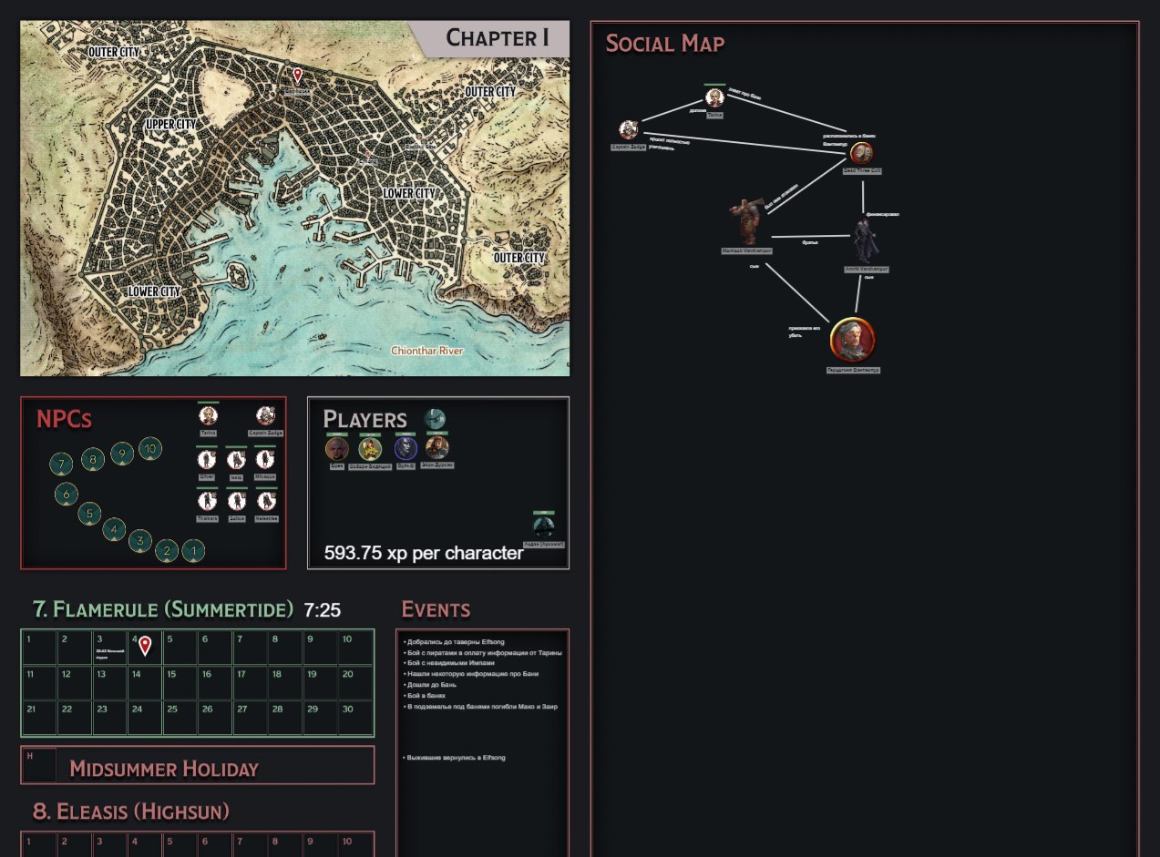Click the yellow-green second player token
1160x857 pixels.
point(369,448)
